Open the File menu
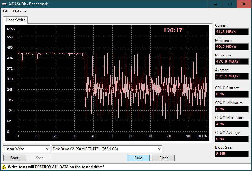 coord(6,11)
